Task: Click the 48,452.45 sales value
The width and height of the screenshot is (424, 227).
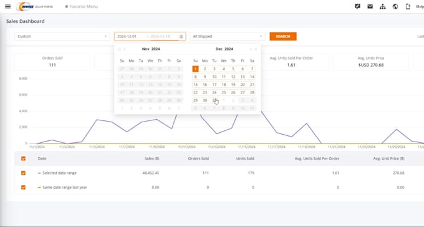Action: pyautogui.click(x=151, y=173)
